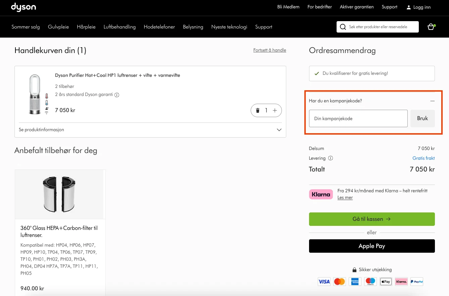
Task: Increase quantity with the plus icon
Action: click(x=275, y=110)
